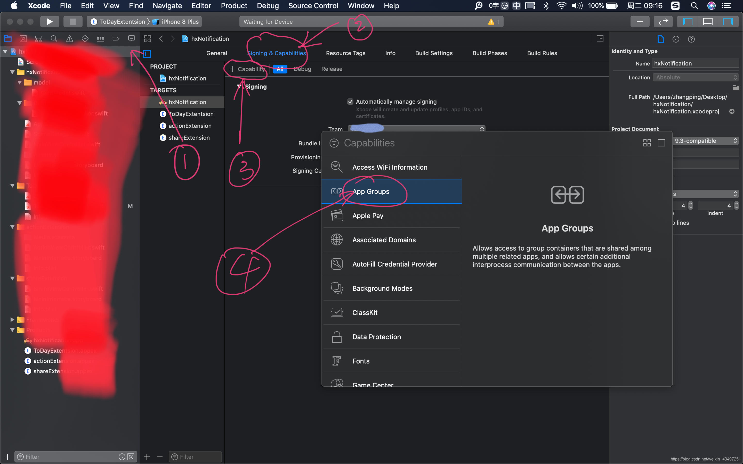
Task: Select the Signing & Capabilities tab
Action: click(276, 53)
